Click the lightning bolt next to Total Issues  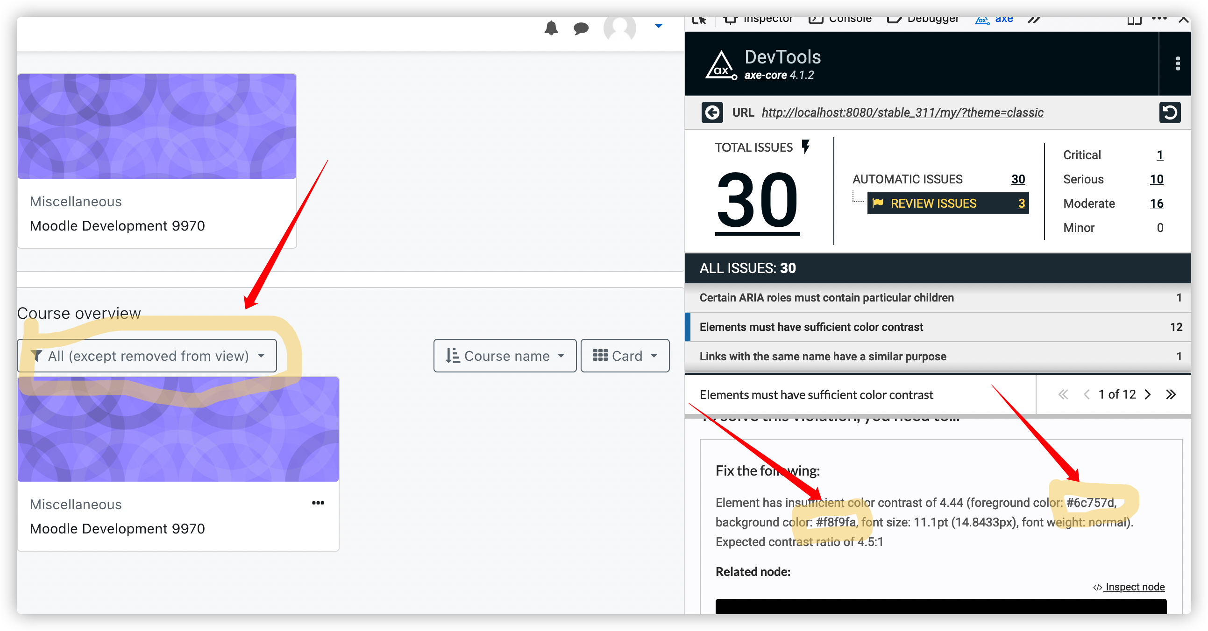coord(805,147)
